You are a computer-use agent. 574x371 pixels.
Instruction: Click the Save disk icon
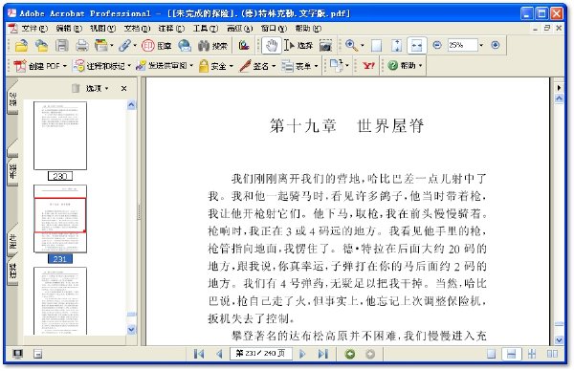62,45
